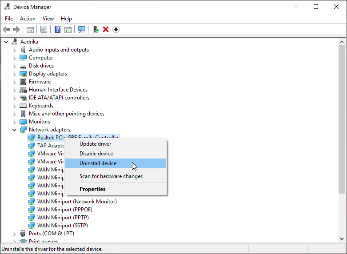Screen dimensions: 347x254
Task: Select the IDE ATA/ATAPI controllers label
Action: click(x=59, y=98)
